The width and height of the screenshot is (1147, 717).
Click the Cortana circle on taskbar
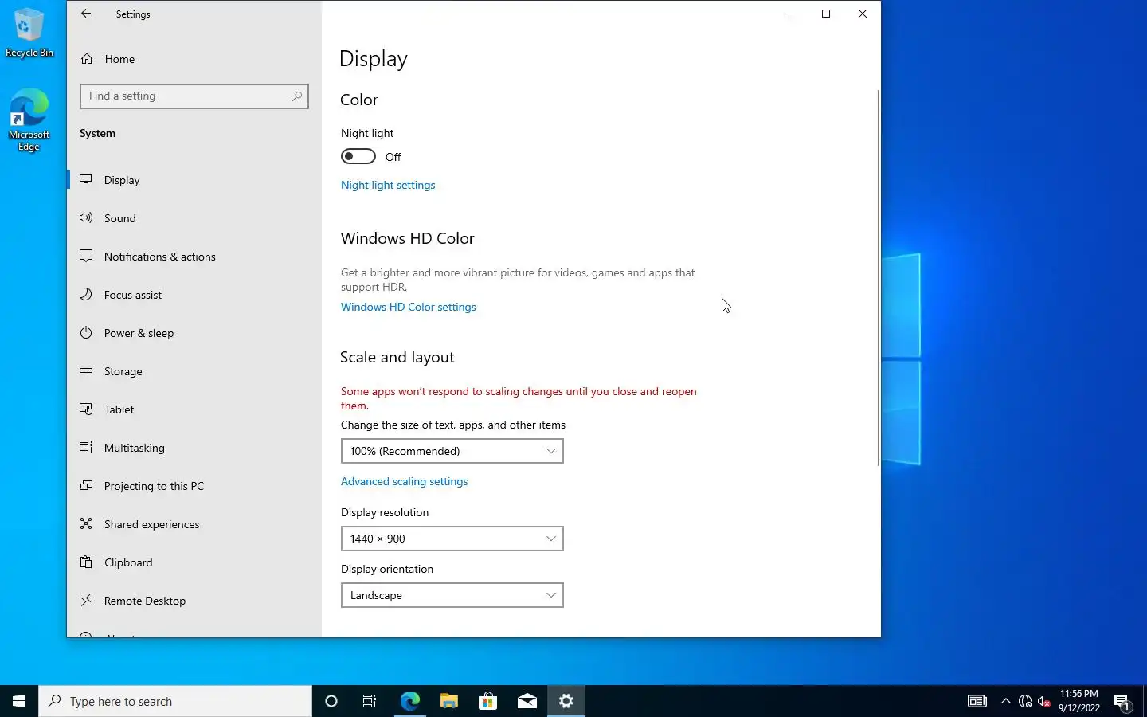(331, 701)
